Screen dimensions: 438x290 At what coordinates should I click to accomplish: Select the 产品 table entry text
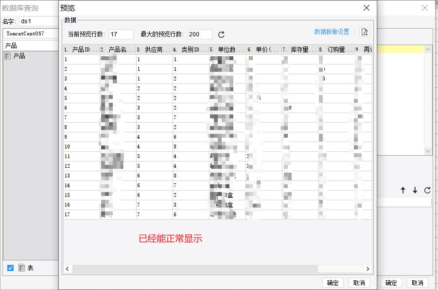tap(19, 56)
